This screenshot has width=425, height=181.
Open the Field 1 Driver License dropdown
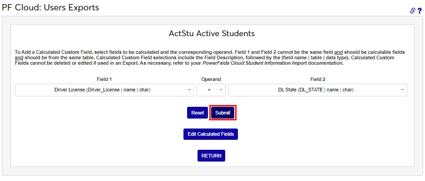102,90
